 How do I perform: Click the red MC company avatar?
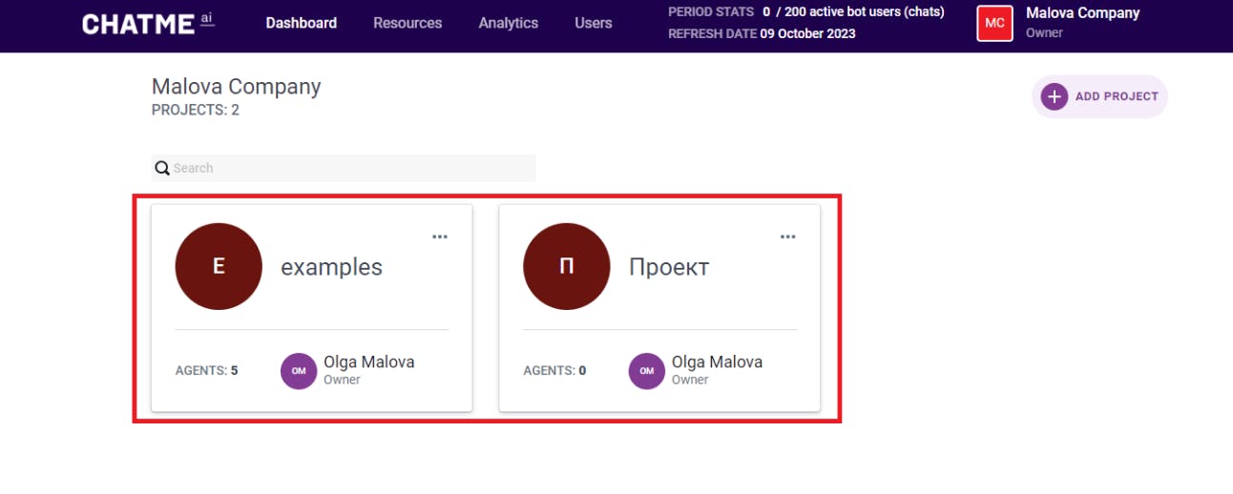[994, 24]
